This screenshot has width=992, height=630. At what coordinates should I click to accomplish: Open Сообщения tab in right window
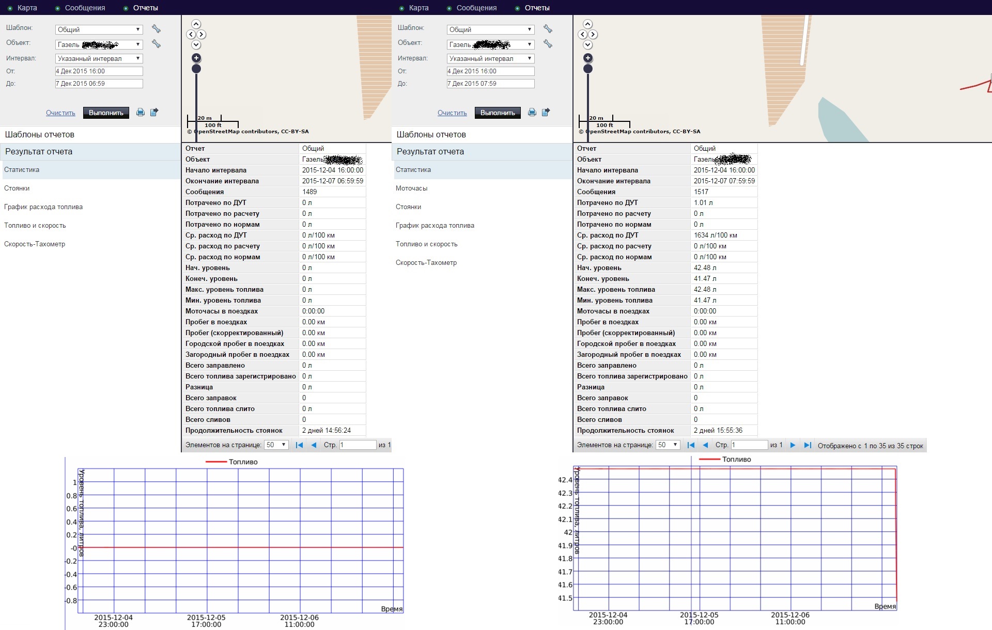point(476,8)
